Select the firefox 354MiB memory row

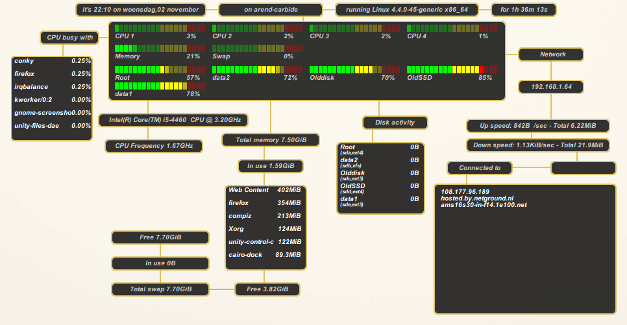point(265,203)
